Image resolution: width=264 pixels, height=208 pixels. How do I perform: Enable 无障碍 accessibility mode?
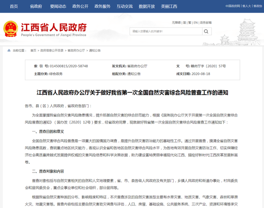click(x=176, y=23)
